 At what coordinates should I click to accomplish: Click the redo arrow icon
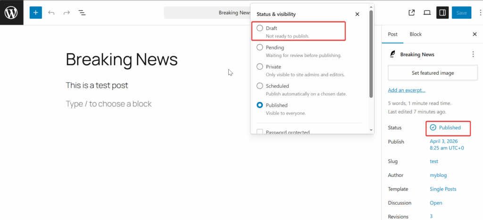pyautogui.click(x=67, y=13)
